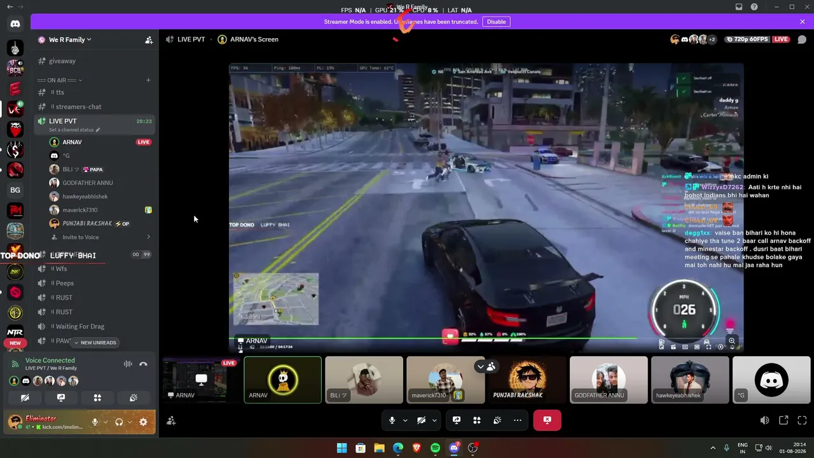Jump to NEW UNREADS

[x=95, y=343]
